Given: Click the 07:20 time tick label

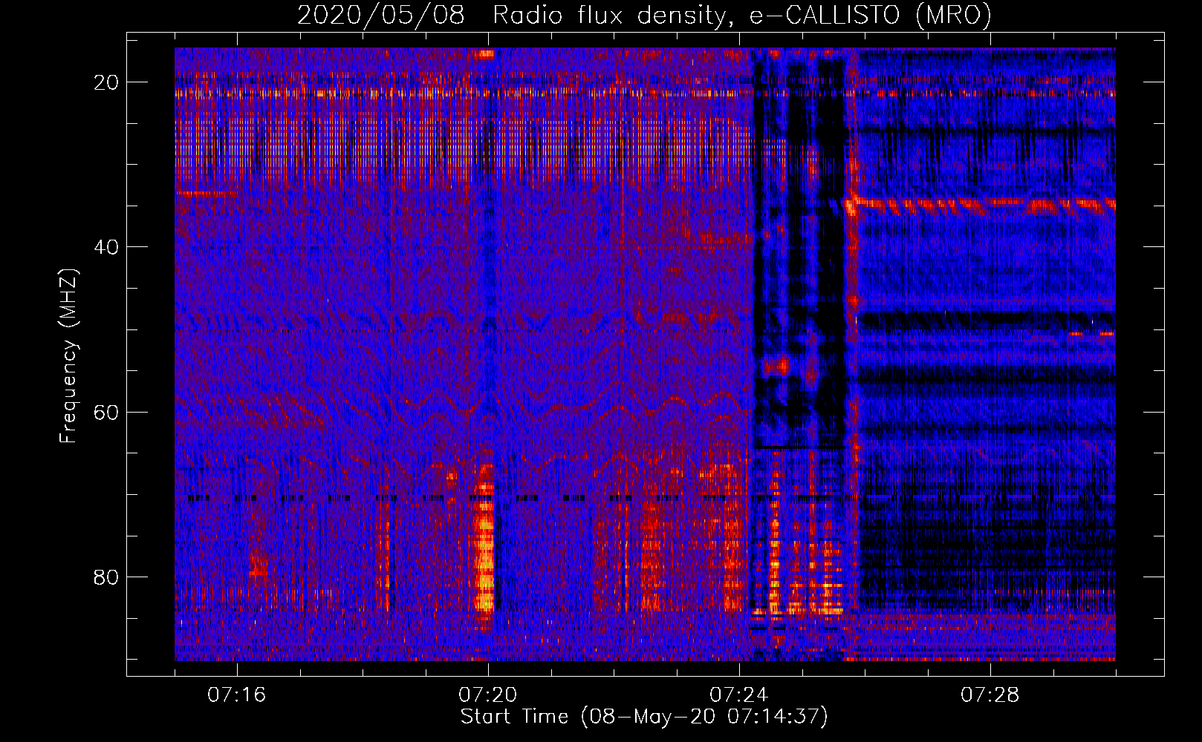Looking at the screenshot, I should pyautogui.click(x=488, y=695).
